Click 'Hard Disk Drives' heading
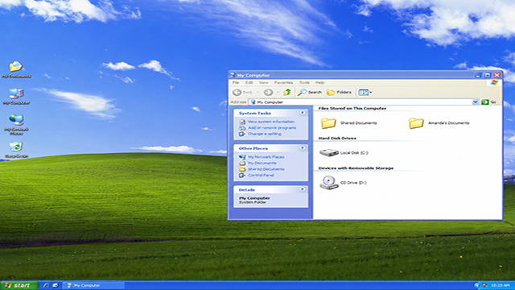This screenshot has width=515, height=290. [x=337, y=139]
